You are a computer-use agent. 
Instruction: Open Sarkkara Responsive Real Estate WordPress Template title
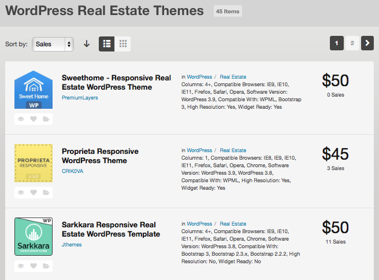pos(111,229)
